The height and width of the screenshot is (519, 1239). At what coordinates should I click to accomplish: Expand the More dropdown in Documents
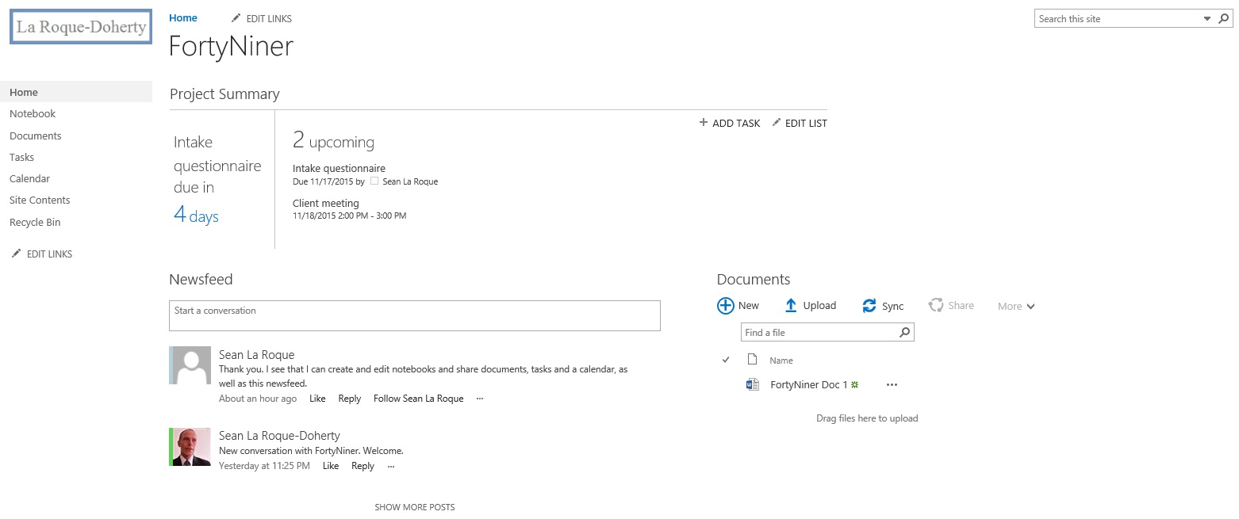[1016, 307]
